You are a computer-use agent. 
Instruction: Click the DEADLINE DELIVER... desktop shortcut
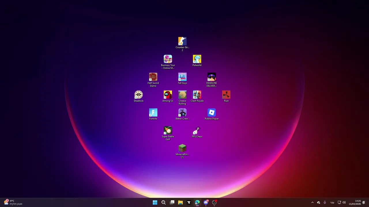pyautogui.click(x=212, y=80)
